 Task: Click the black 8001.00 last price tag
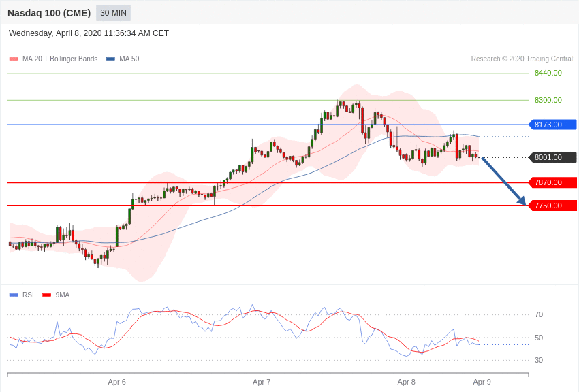coord(553,157)
